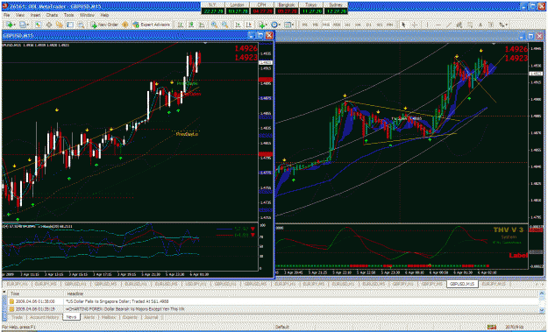Open the Arrows objects dropdown
The image size is (548, 332).
(x=503, y=25)
